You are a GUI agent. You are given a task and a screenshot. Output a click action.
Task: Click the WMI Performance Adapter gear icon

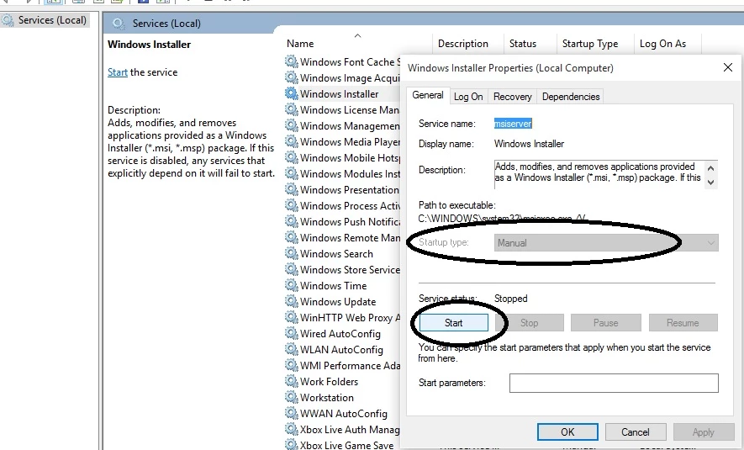292,364
